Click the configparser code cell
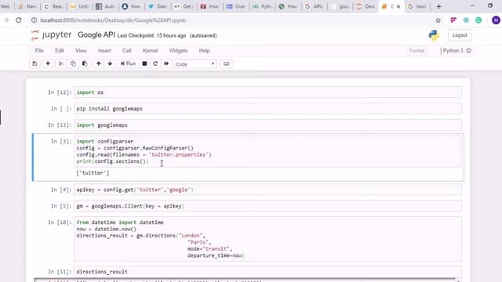502x282 pixels. [267, 151]
